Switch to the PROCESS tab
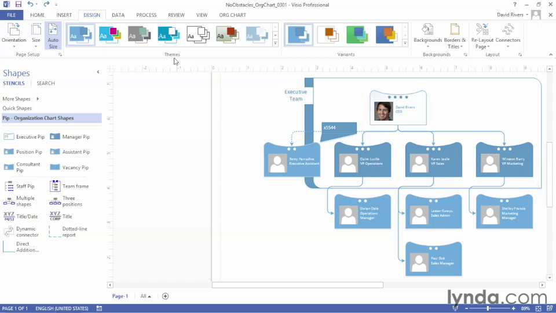This screenshot has width=556, height=313. [x=146, y=15]
